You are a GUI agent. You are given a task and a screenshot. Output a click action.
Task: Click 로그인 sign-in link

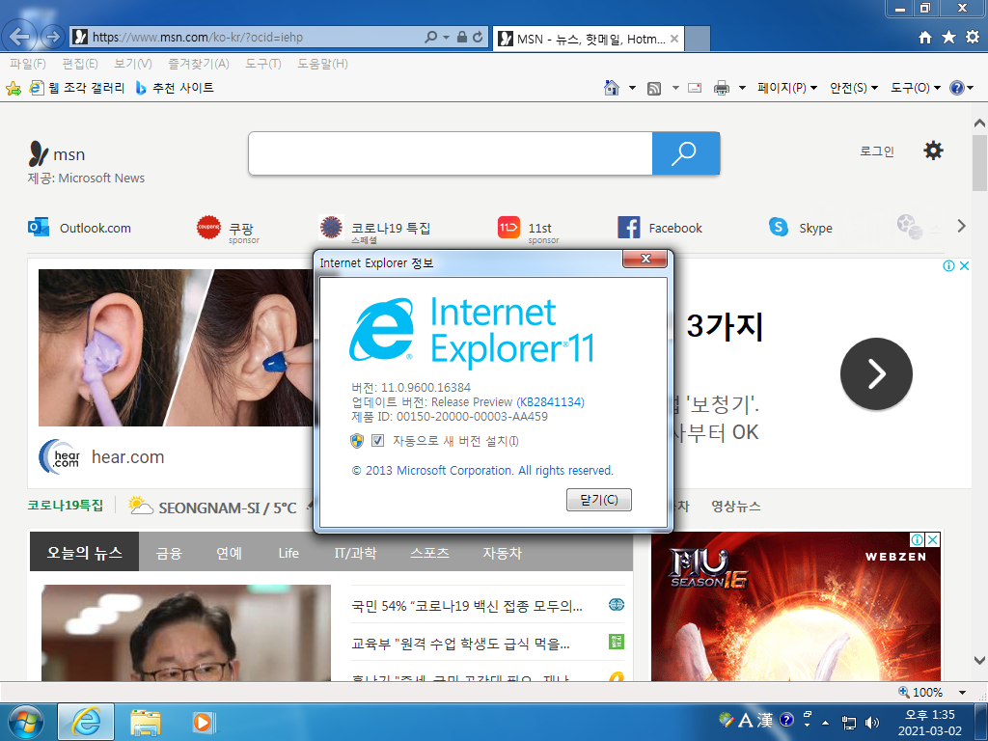[x=877, y=151]
